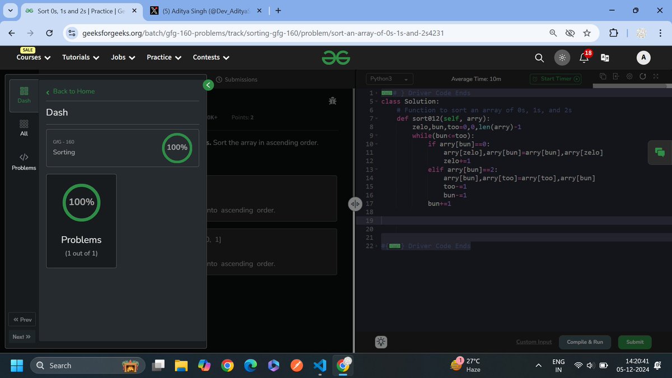672x378 pixels.
Task: Select Dash in the left sidebar
Action: point(24,95)
